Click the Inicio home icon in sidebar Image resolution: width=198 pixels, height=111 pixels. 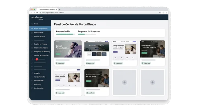tap(32, 24)
